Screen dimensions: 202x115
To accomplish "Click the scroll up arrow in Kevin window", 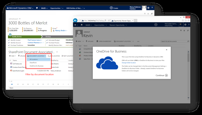I will tap(188, 52).
